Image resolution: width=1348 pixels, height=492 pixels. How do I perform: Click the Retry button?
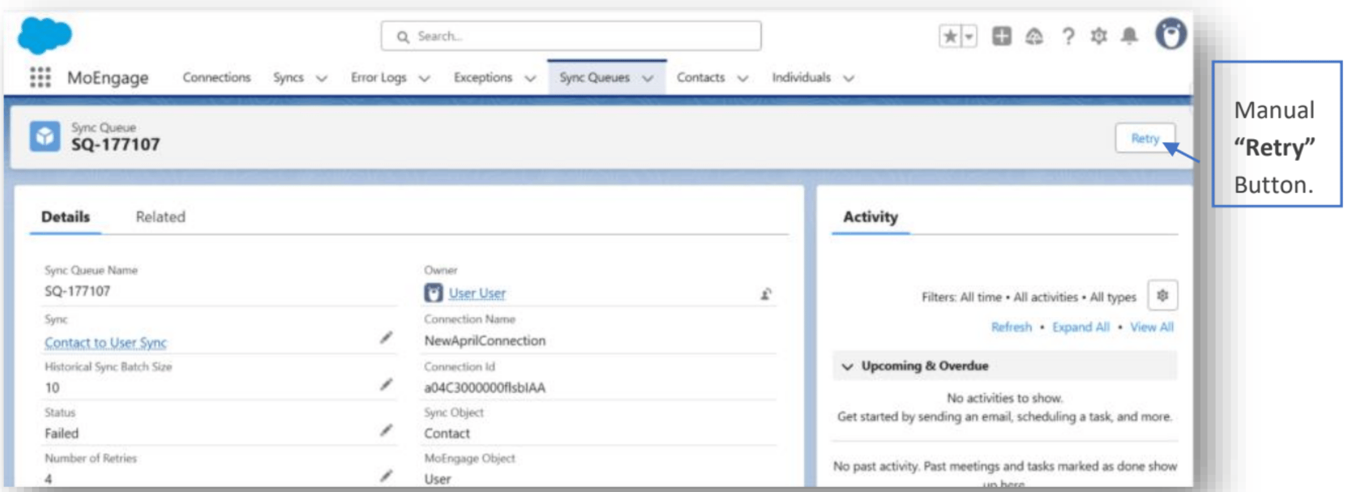point(1145,138)
